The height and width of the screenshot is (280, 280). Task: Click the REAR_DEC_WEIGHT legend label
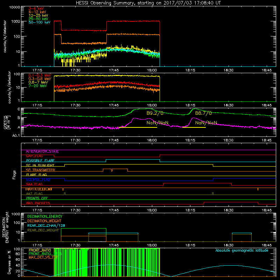[x=43, y=230]
